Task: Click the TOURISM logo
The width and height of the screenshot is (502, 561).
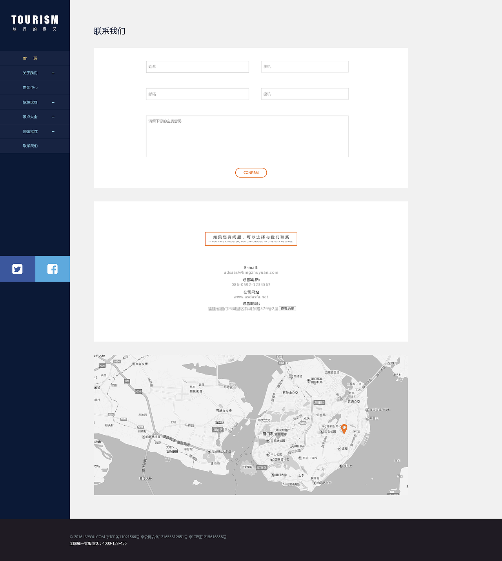Action: coord(35,20)
